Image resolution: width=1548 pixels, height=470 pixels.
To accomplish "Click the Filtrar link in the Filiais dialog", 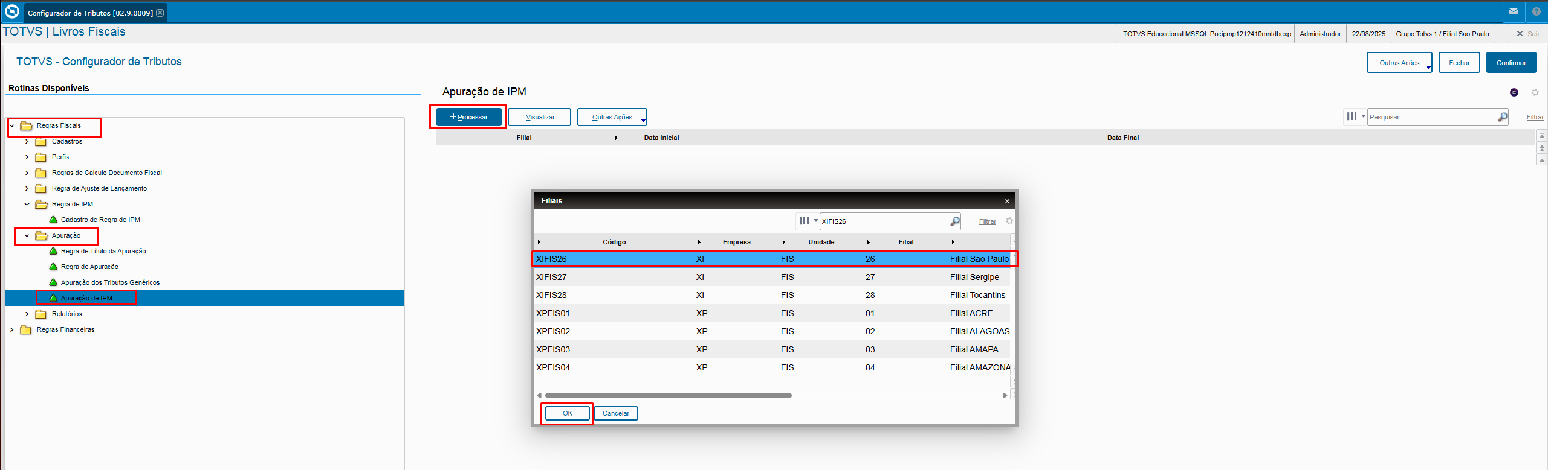I will [988, 221].
